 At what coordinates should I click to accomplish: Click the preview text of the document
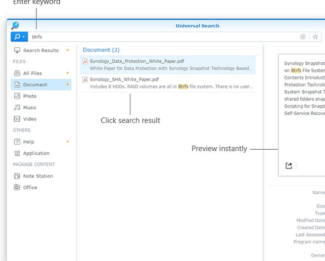point(304,89)
